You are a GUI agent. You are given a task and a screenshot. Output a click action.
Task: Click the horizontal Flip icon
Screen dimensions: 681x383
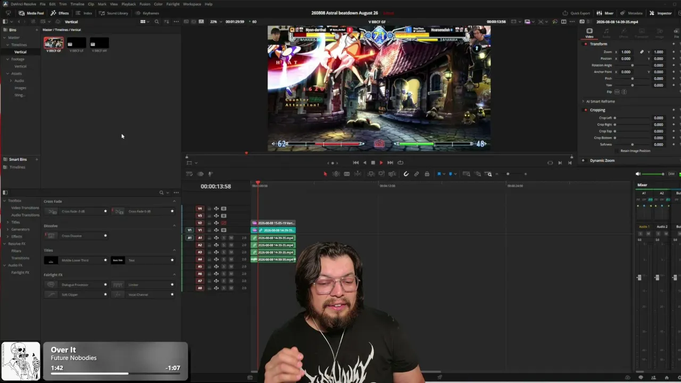coord(617,92)
